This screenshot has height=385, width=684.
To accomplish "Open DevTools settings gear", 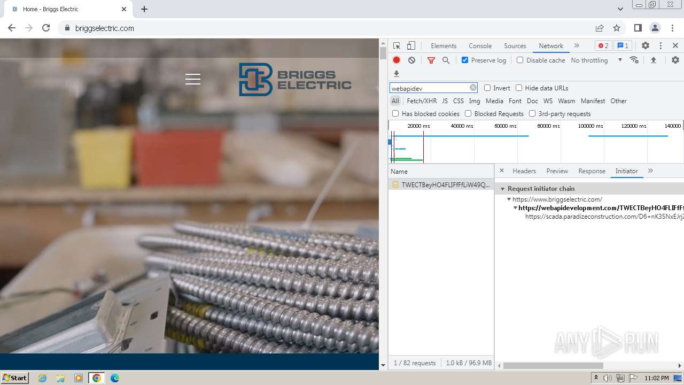I will point(646,46).
